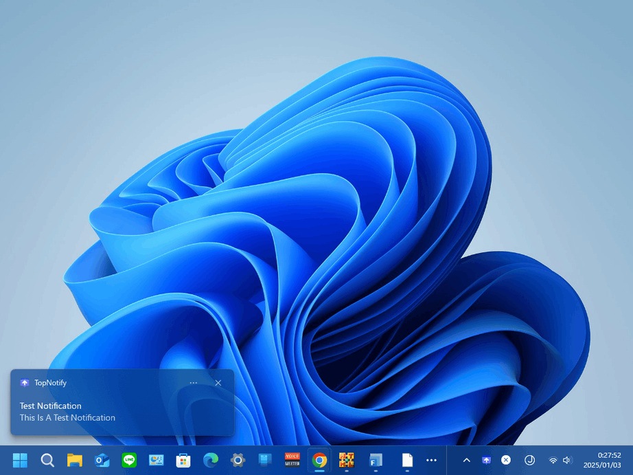Open Wi-Fi network quick settings

(553, 460)
